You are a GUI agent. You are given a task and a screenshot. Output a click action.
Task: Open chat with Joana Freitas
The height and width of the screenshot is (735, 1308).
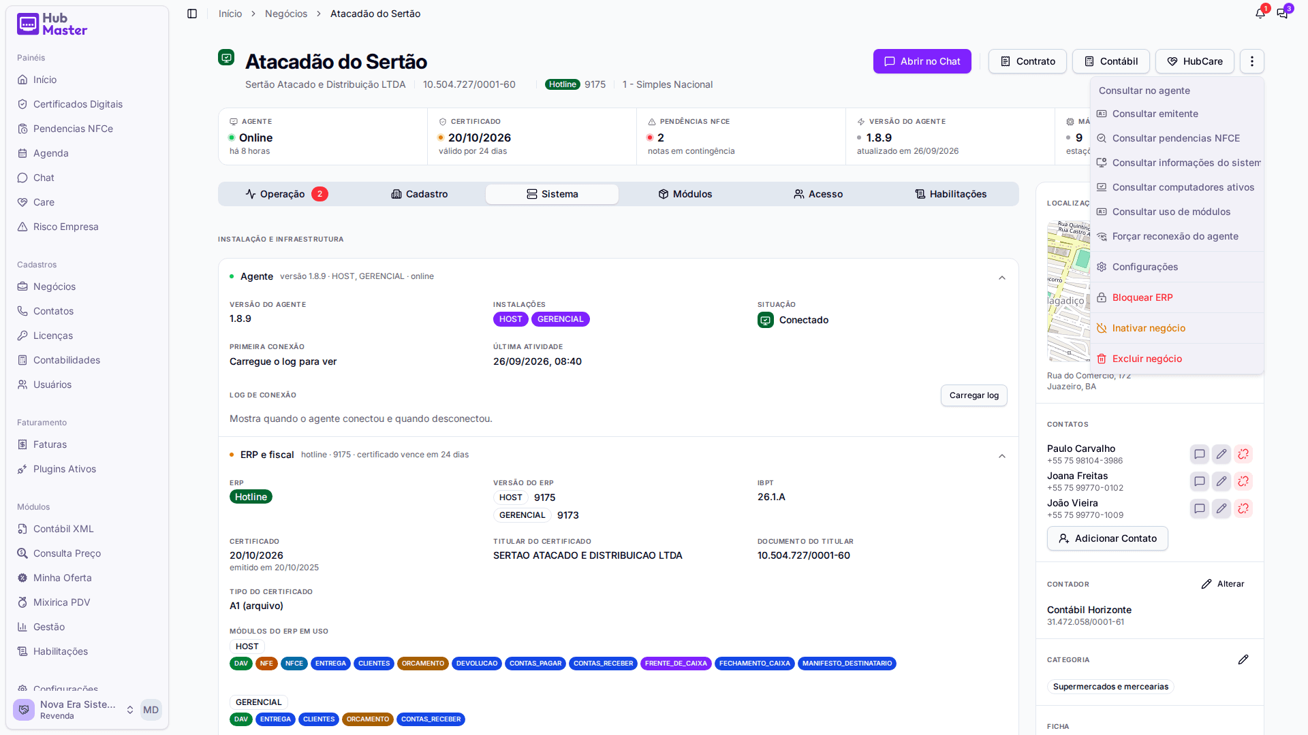pyautogui.click(x=1200, y=481)
